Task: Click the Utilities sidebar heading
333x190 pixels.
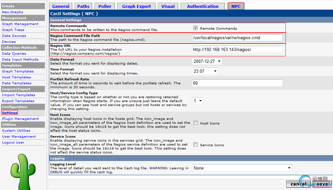Action: (x=23, y=125)
